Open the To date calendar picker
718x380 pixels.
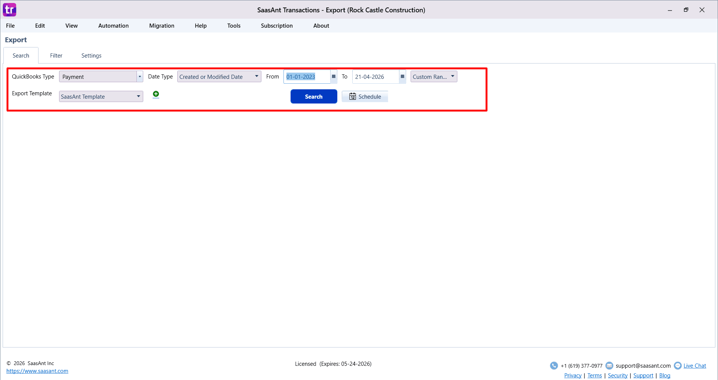402,77
